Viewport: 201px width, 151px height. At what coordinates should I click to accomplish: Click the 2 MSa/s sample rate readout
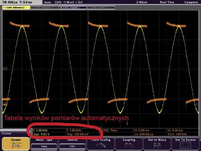(x=142, y=2)
